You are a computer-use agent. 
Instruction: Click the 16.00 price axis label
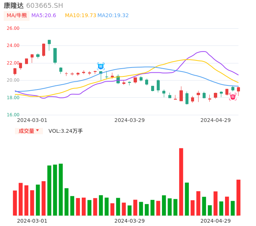13,115
